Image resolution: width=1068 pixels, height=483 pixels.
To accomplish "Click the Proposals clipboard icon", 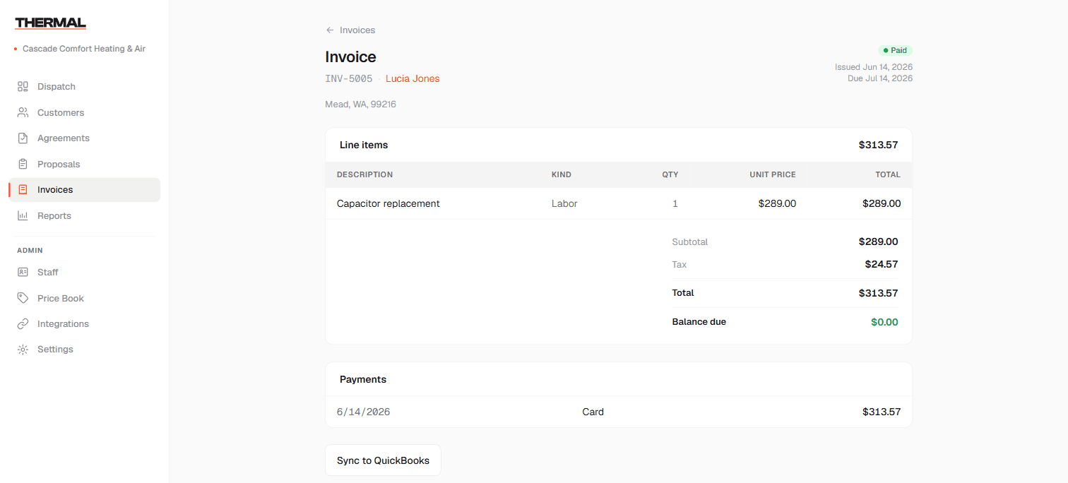I will [x=23, y=164].
